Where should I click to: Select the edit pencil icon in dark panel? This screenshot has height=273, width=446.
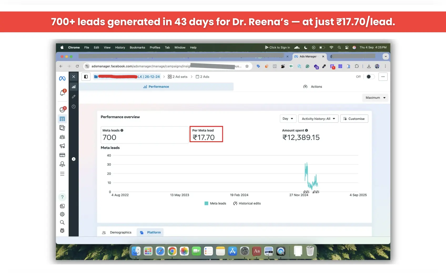coord(74,97)
